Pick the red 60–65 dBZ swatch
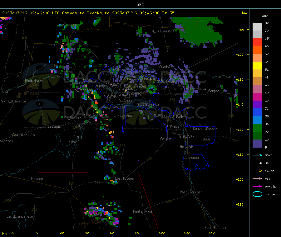281x237 pixels. click(x=257, y=42)
